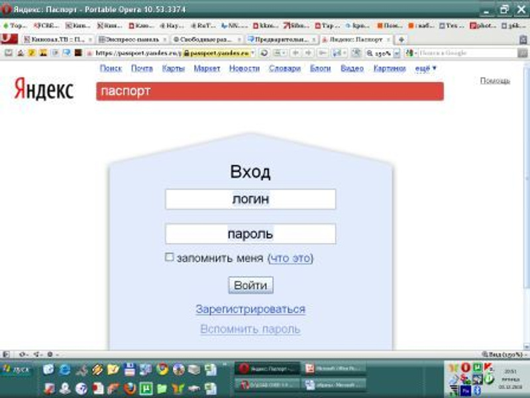Open the 150% zoom dropdown
The width and height of the screenshot is (530, 398).
tap(395, 52)
